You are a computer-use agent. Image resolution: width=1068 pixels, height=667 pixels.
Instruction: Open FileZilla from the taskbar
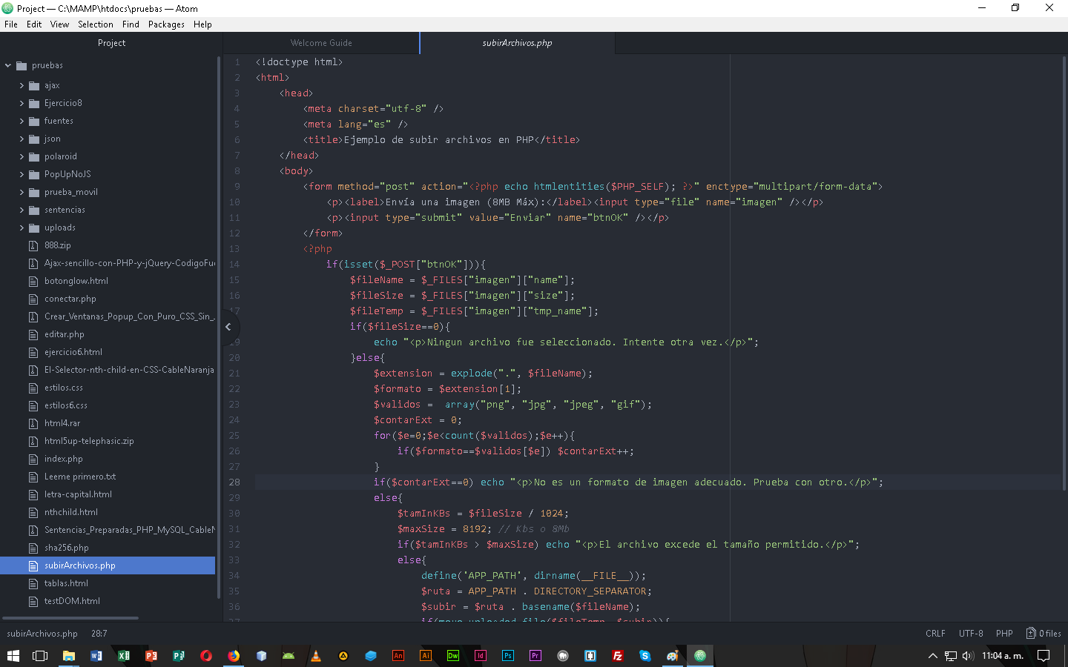[x=618, y=655]
